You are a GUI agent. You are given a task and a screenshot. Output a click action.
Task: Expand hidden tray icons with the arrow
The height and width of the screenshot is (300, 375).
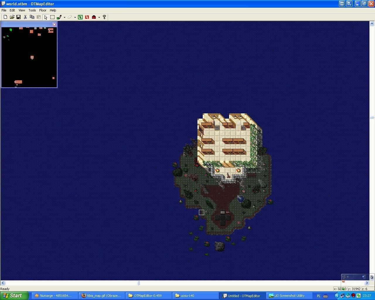click(337, 296)
